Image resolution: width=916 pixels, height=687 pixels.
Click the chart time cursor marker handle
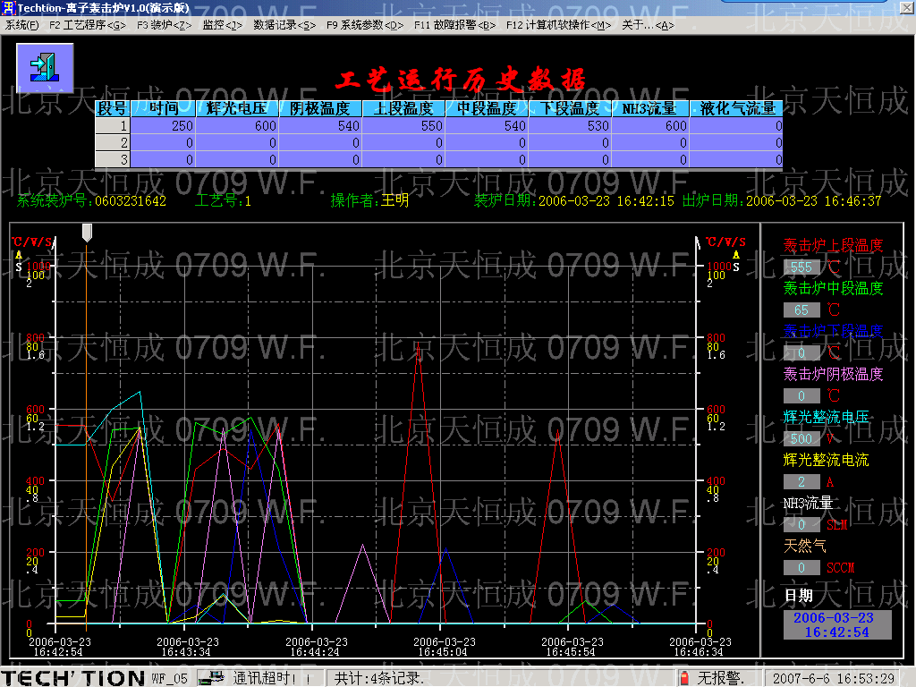click(87, 233)
